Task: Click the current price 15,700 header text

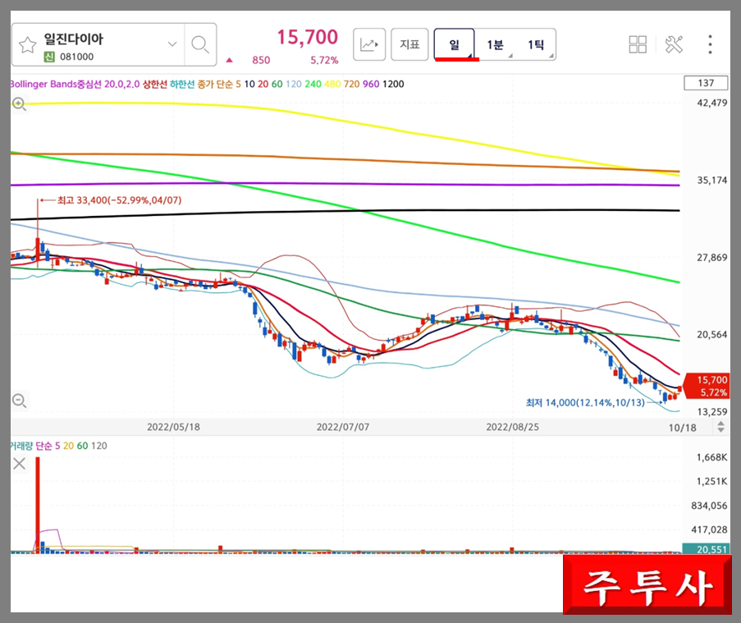Action: [x=307, y=37]
